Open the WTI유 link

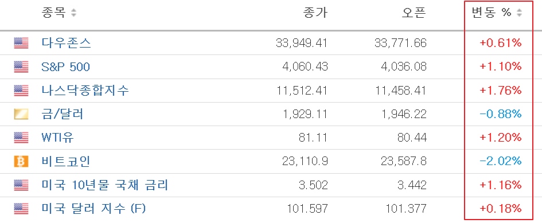point(57,138)
